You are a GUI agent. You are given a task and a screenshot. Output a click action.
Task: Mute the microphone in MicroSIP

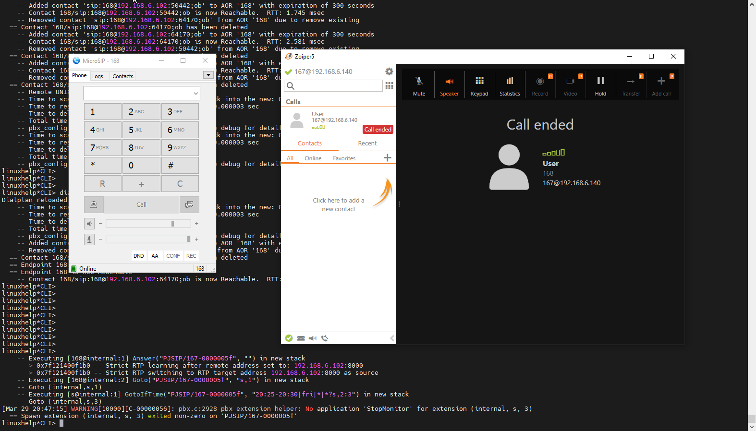89,239
